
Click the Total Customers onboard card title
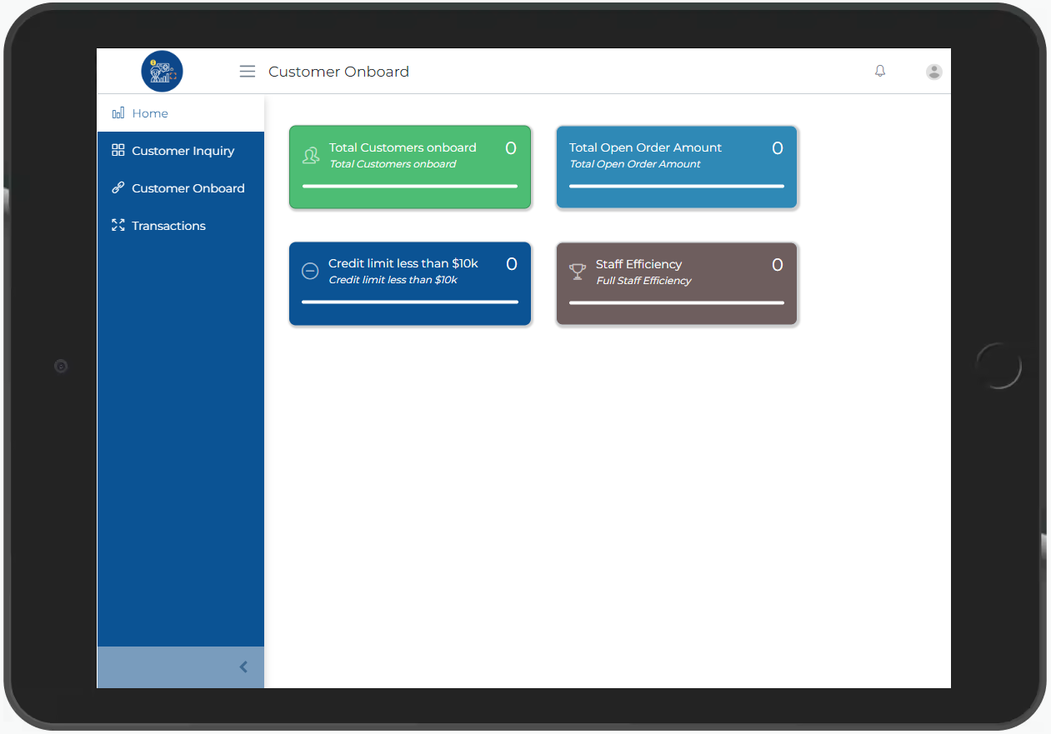tap(403, 147)
